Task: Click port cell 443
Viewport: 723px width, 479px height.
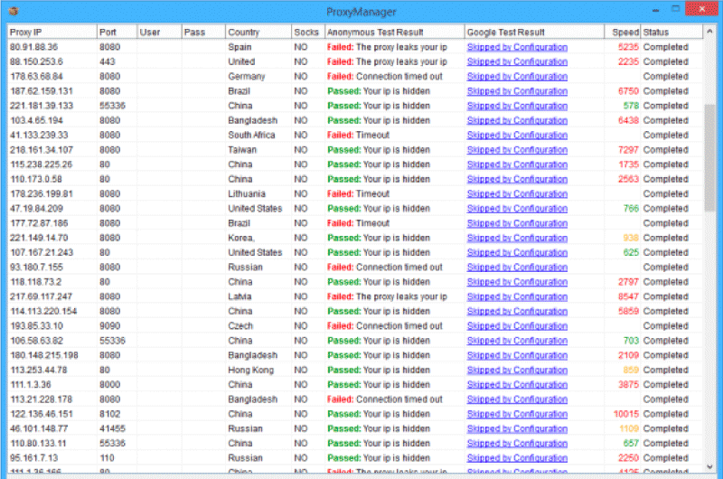Action: (107, 61)
